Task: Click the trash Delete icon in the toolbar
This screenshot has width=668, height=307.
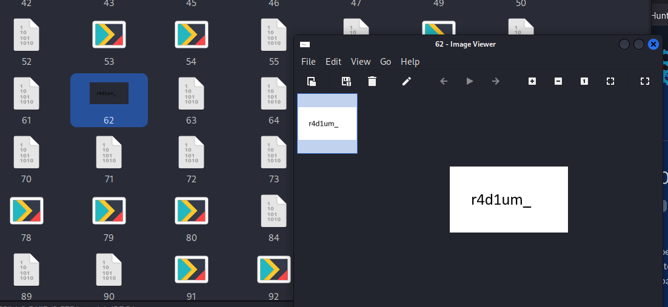Action: tap(372, 81)
